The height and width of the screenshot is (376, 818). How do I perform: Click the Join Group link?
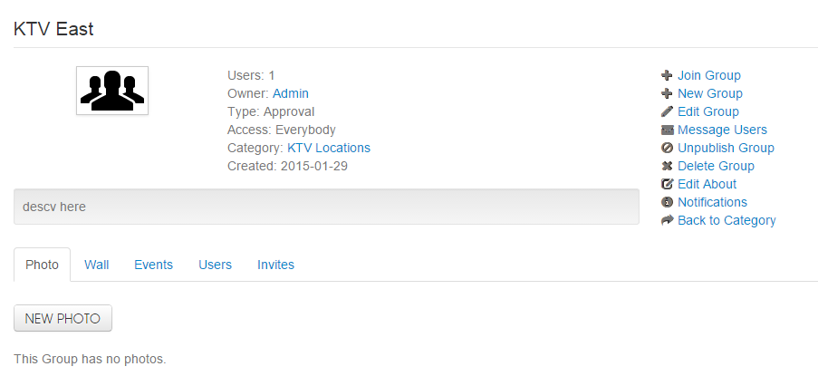coord(709,75)
